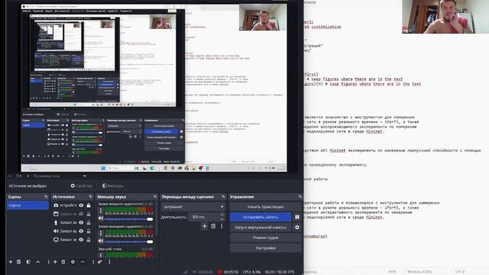Image resolution: width=489 pixels, height=275 pixels.
Task: Toggle Режим студии
Action: click(x=266, y=238)
